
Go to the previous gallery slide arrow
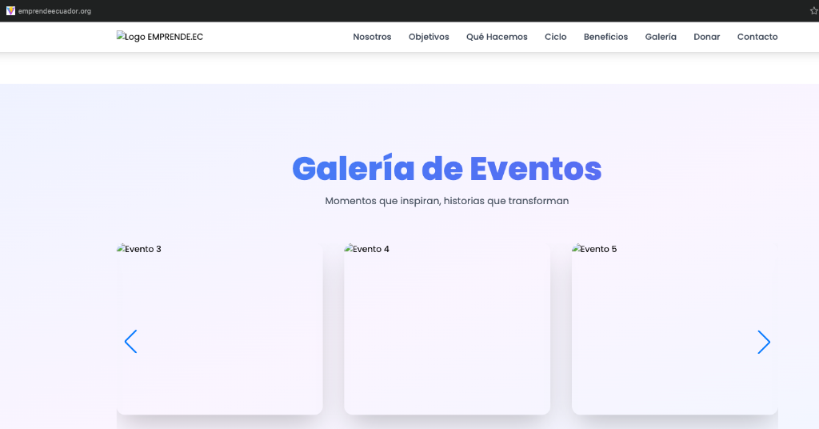pyautogui.click(x=131, y=342)
